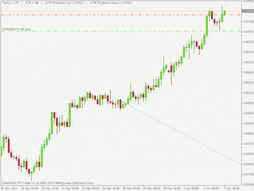Click 'ATR Projection Down = 0.9311' text
254x191 pixels.
(111, 3)
